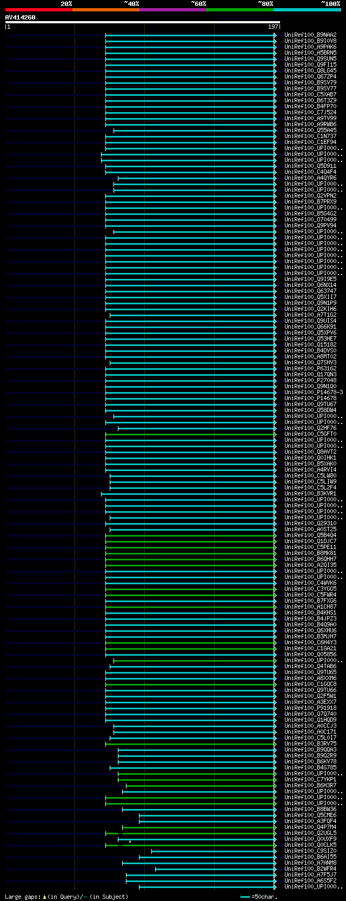Select hit UniRef100_B8BW36
The width and height of the screenshot is (346, 901).
310,809
